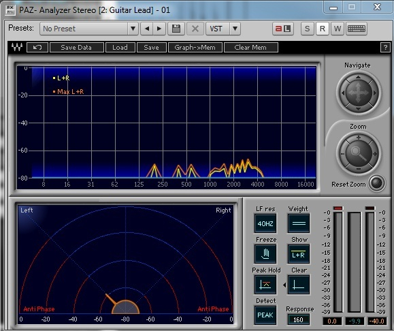Click the -40.0 peak readout
This screenshot has width=394, height=331.
pos(377,321)
